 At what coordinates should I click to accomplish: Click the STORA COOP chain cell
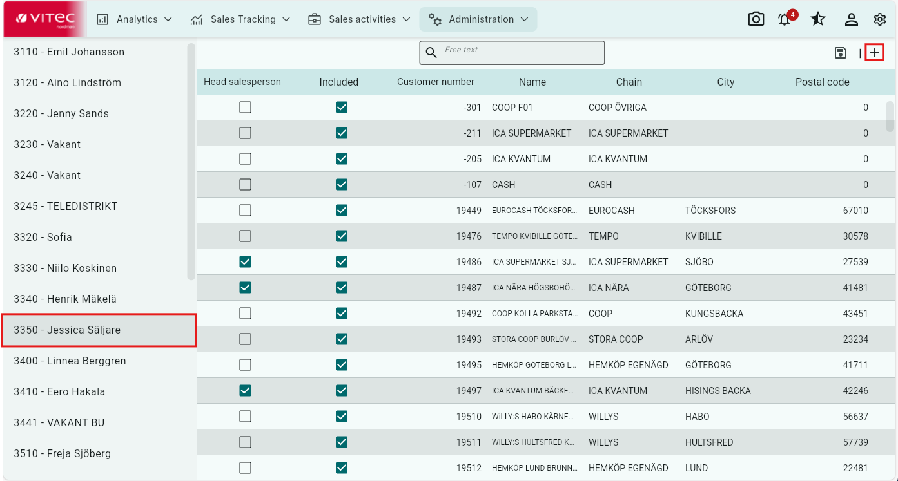pos(616,339)
